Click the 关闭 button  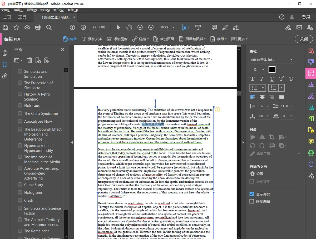(304, 39)
